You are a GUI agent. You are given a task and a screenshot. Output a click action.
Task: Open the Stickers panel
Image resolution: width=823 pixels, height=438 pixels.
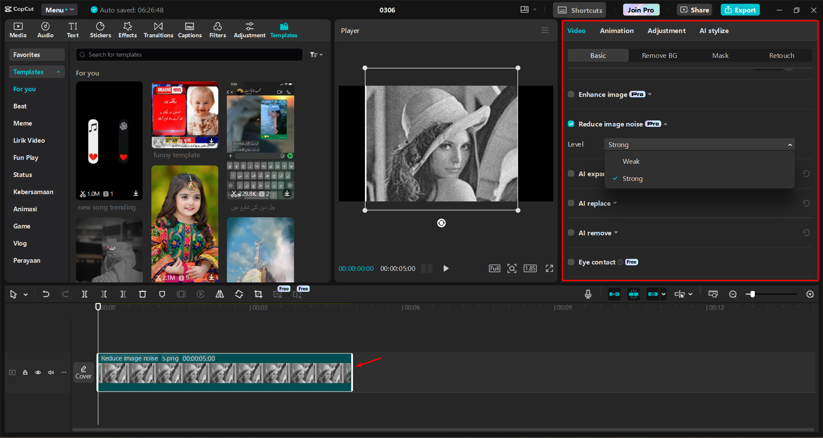(x=100, y=30)
